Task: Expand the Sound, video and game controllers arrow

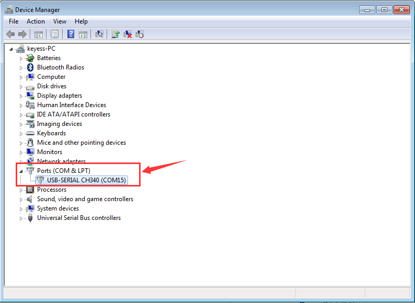Action: coord(21,200)
